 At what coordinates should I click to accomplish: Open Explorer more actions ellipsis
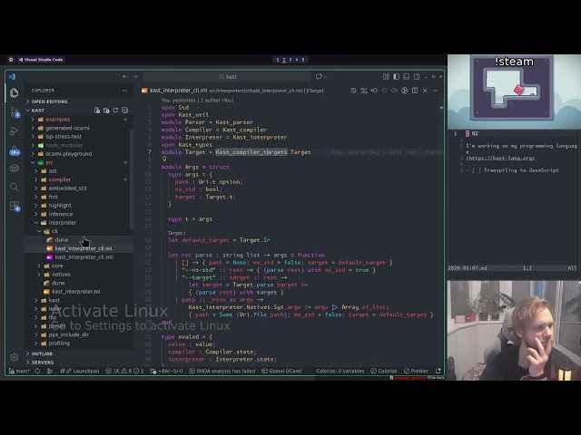[x=124, y=91]
